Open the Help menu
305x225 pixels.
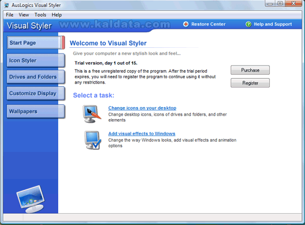(56, 15)
